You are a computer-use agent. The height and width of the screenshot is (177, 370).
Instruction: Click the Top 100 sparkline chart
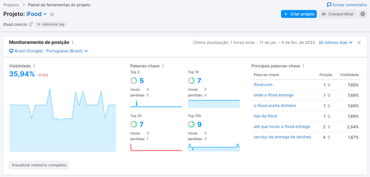[214, 147]
